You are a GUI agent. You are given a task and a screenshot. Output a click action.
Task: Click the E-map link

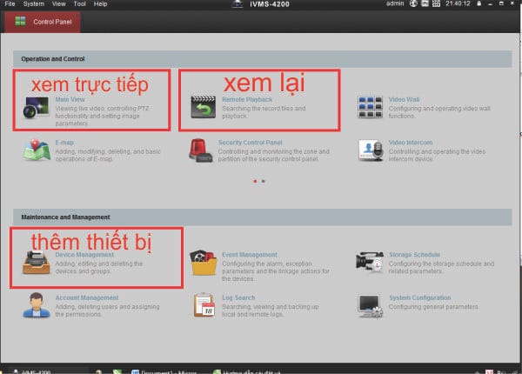tap(64, 143)
